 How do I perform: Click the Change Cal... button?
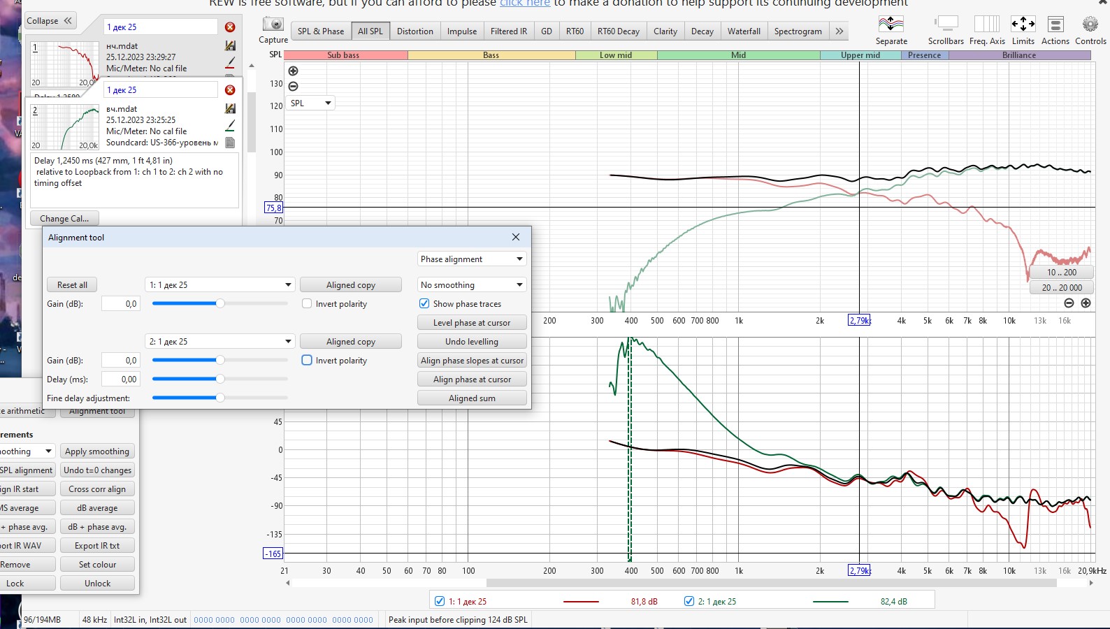click(x=64, y=218)
